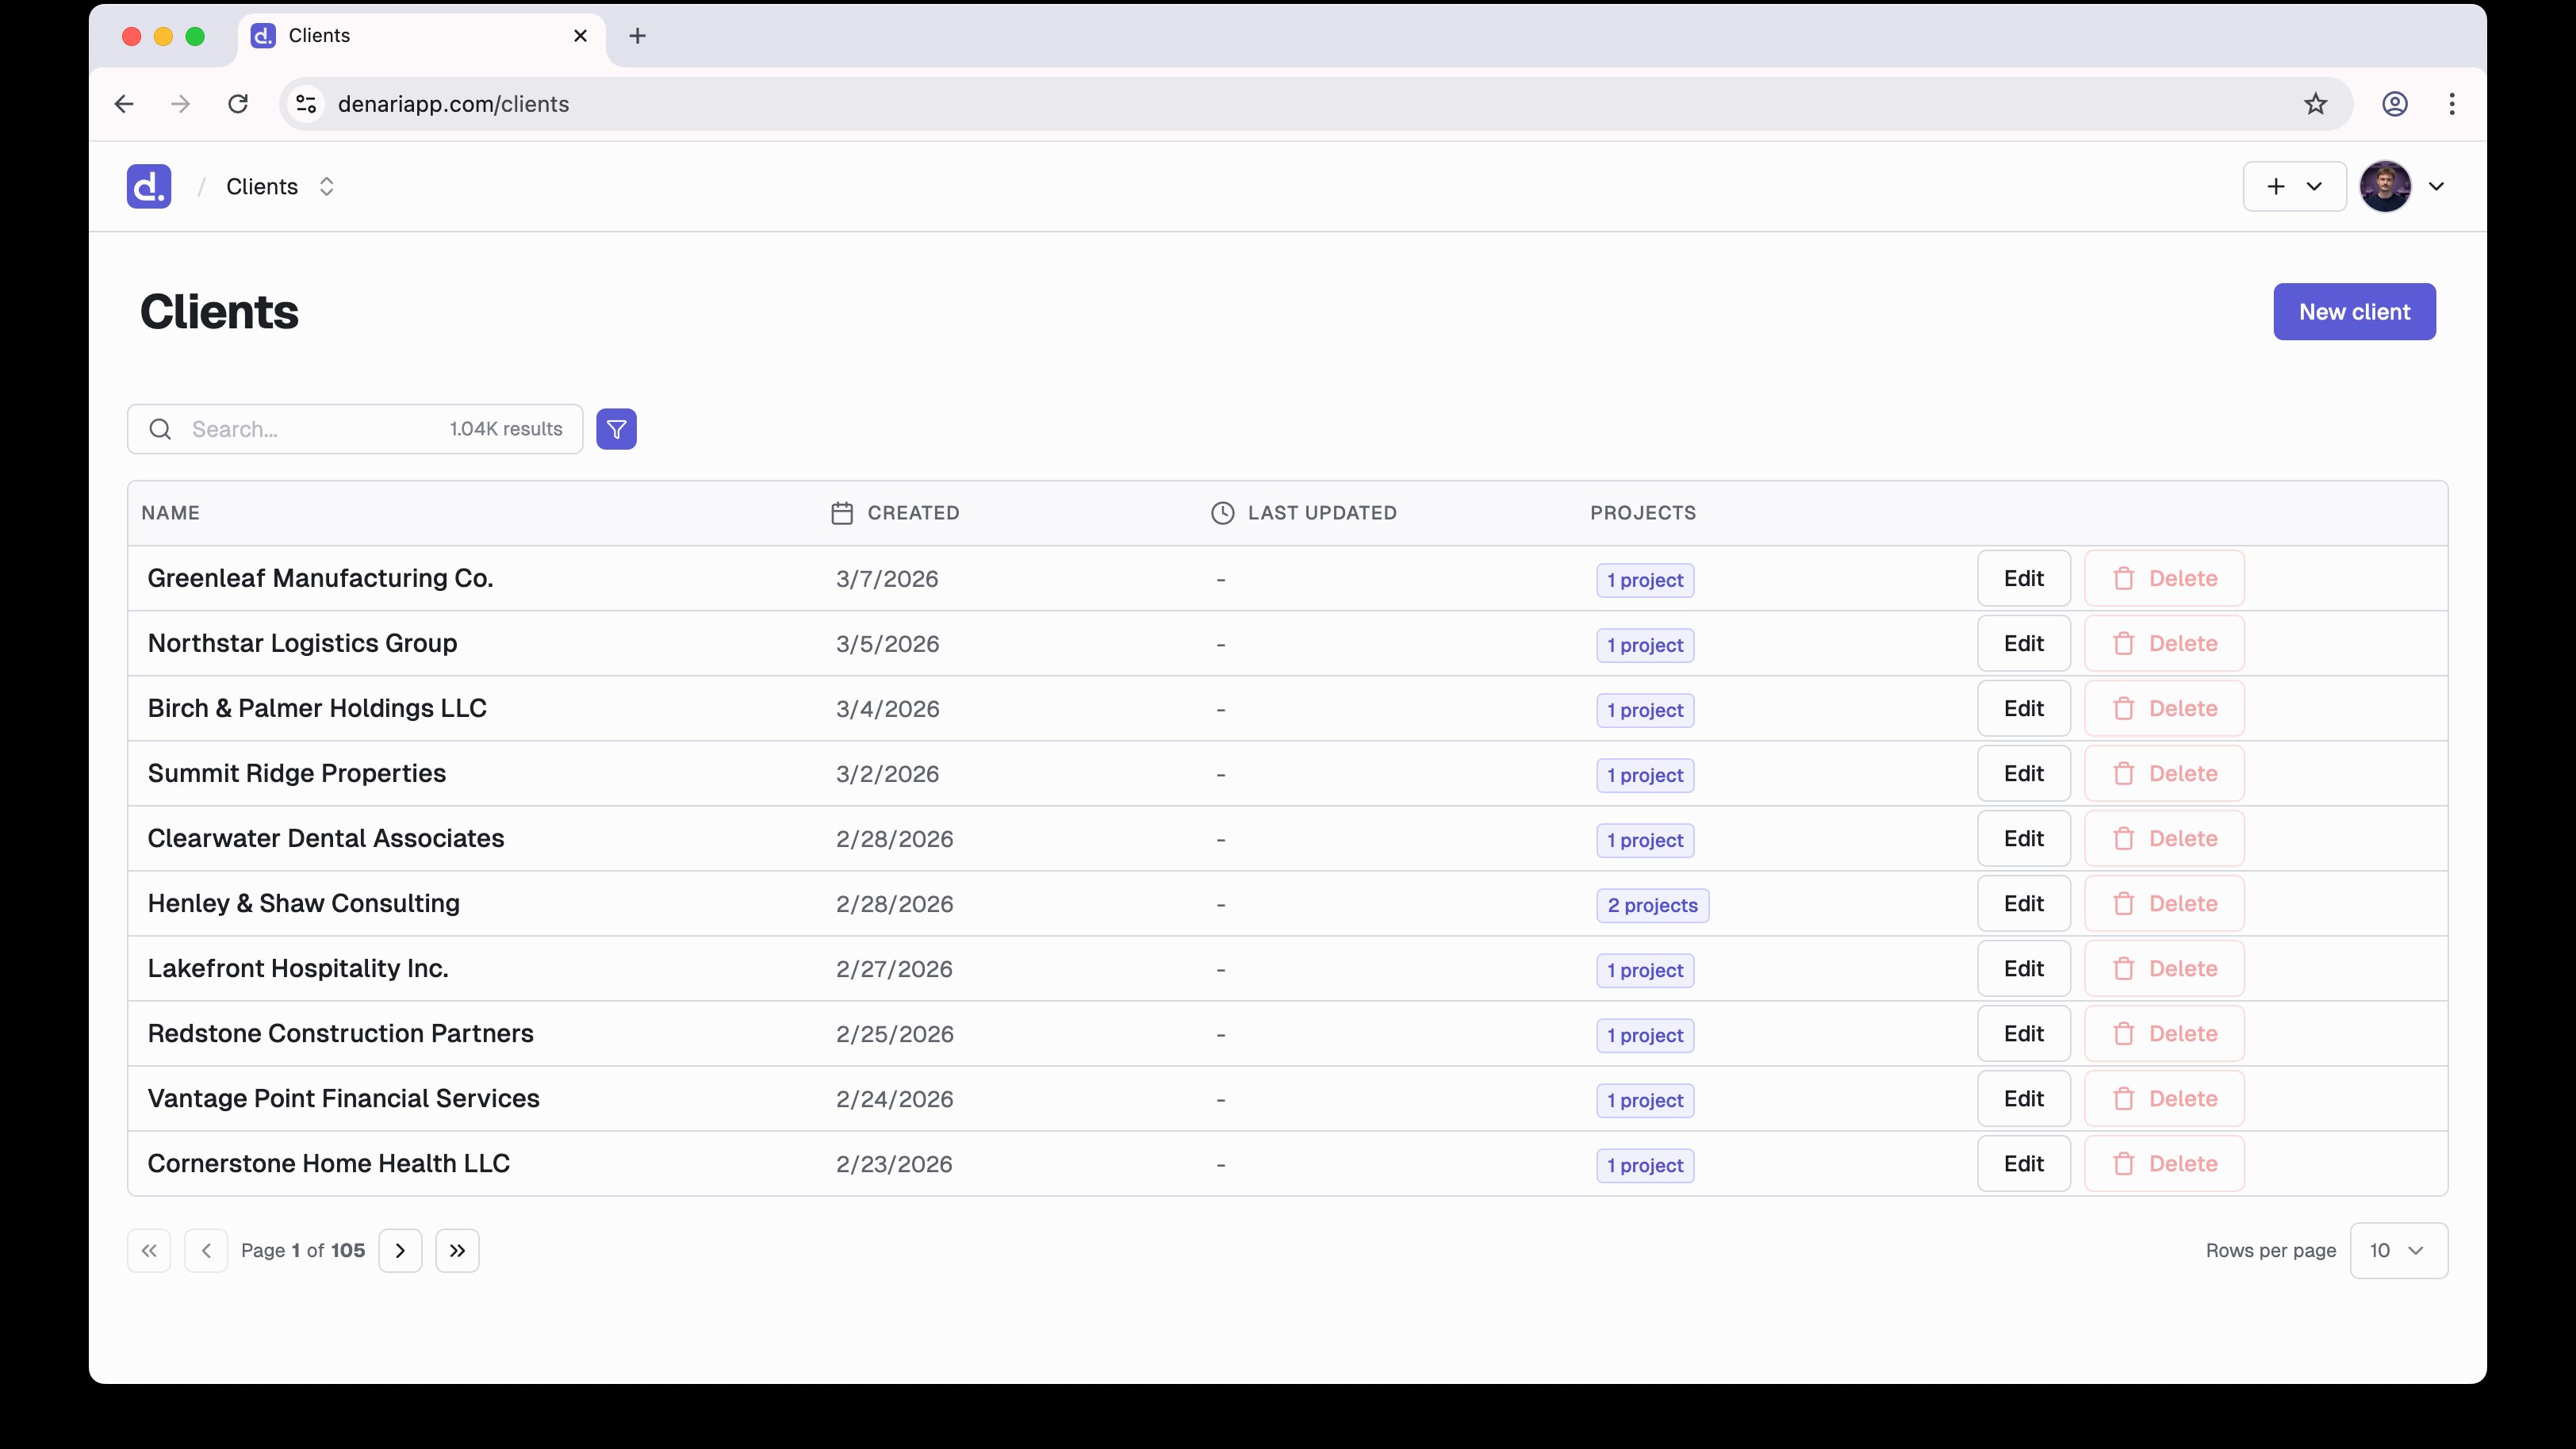Delete Vantage Point Financial Services
Screen dimensions: 2576x1449
pos(2164,1099)
